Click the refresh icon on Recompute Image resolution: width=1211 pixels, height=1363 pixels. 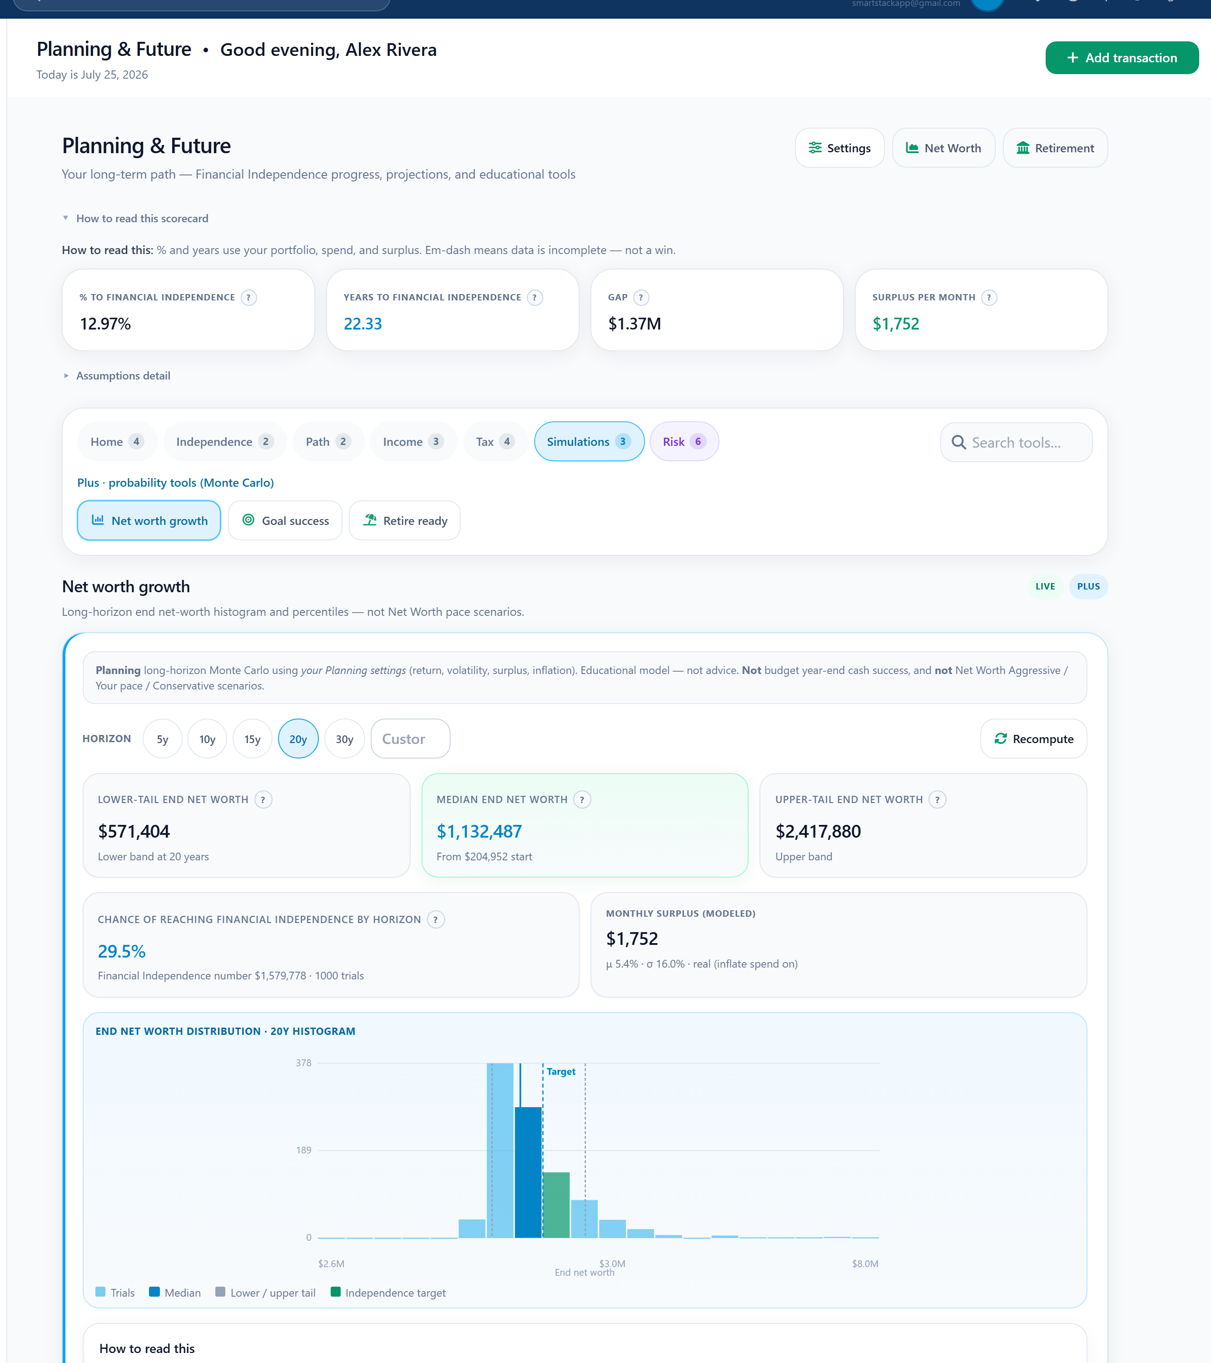click(1000, 739)
